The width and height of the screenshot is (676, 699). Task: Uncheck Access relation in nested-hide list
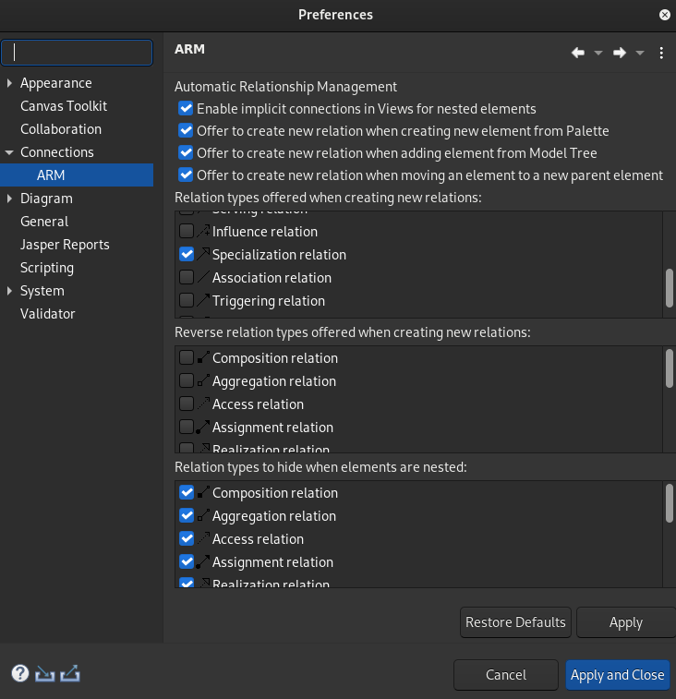tap(187, 538)
